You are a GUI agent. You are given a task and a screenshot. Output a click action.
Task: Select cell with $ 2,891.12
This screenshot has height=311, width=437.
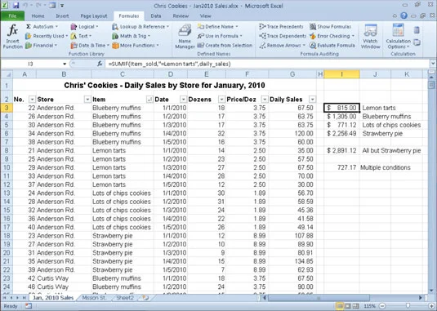(x=341, y=151)
